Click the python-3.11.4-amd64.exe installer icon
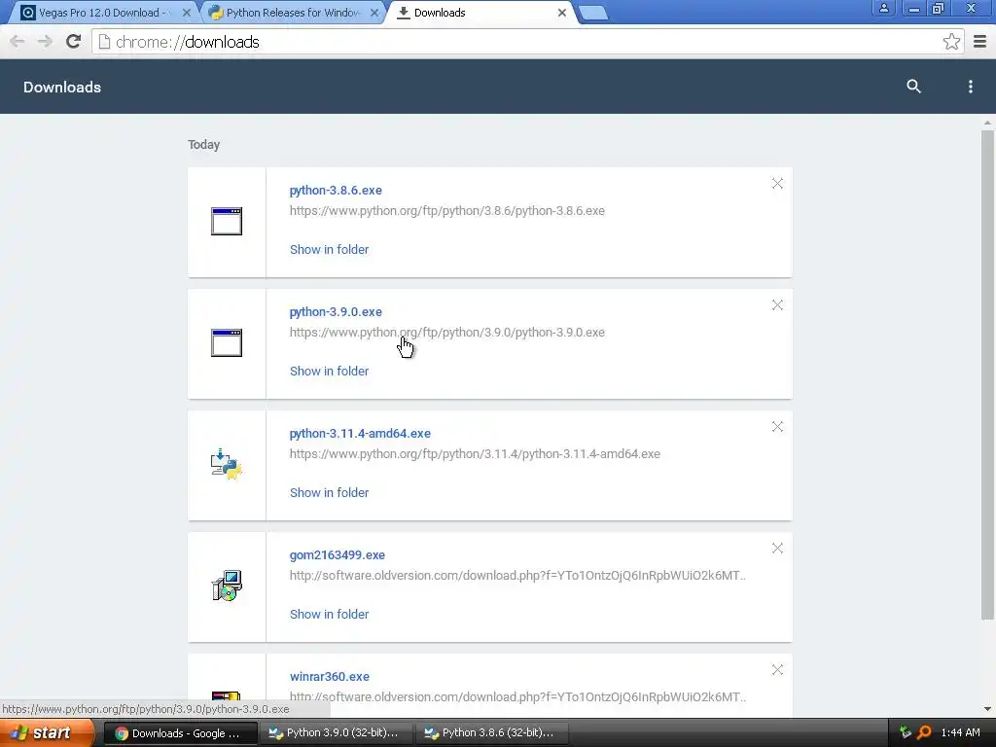Viewport: 996px width, 747px height. tap(227, 464)
